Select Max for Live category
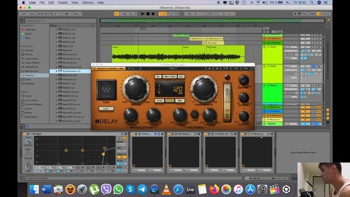Viewport: 350px width, 197px height. pyautogui.click(x=32, y=71)
